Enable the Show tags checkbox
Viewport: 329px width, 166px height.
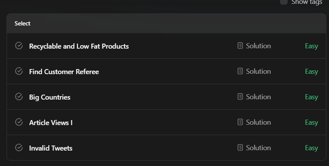click(x=284, y=2)
